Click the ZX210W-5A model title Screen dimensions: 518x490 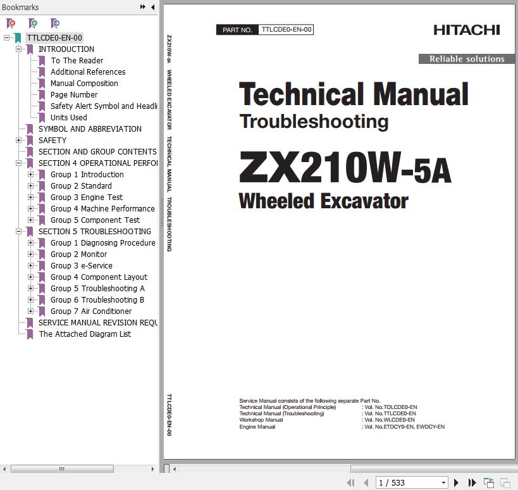coord(345,168)
